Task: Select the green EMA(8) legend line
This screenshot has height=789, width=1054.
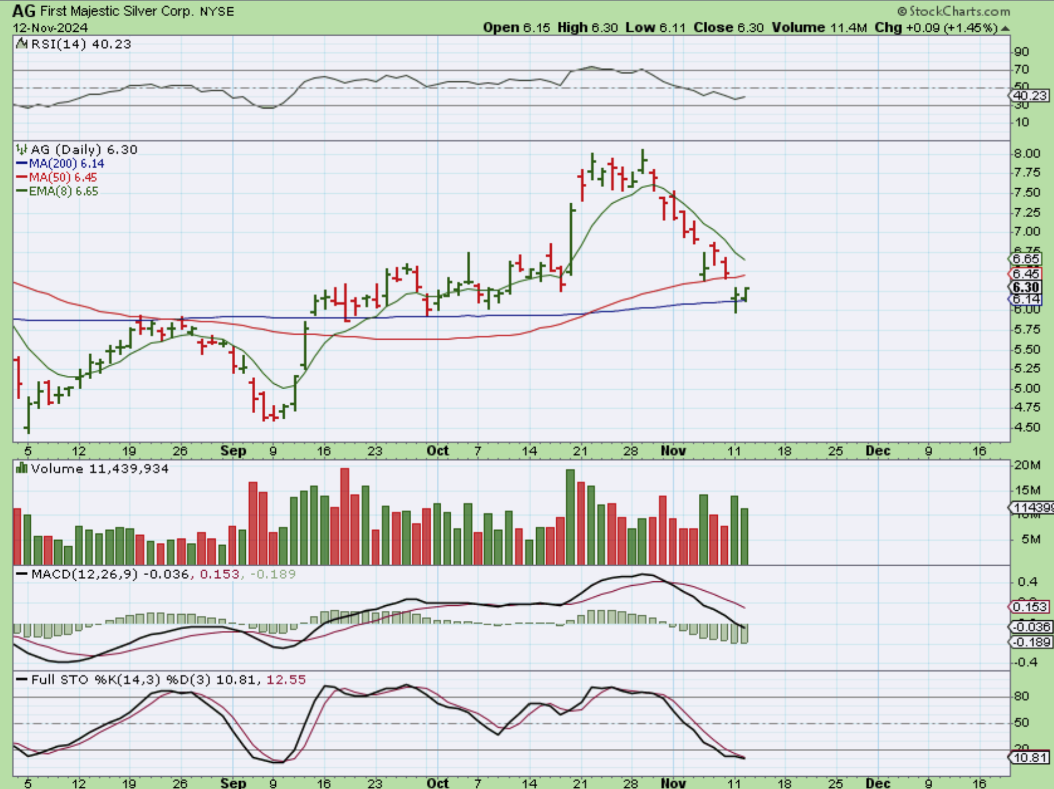Action: click(22, 191)
